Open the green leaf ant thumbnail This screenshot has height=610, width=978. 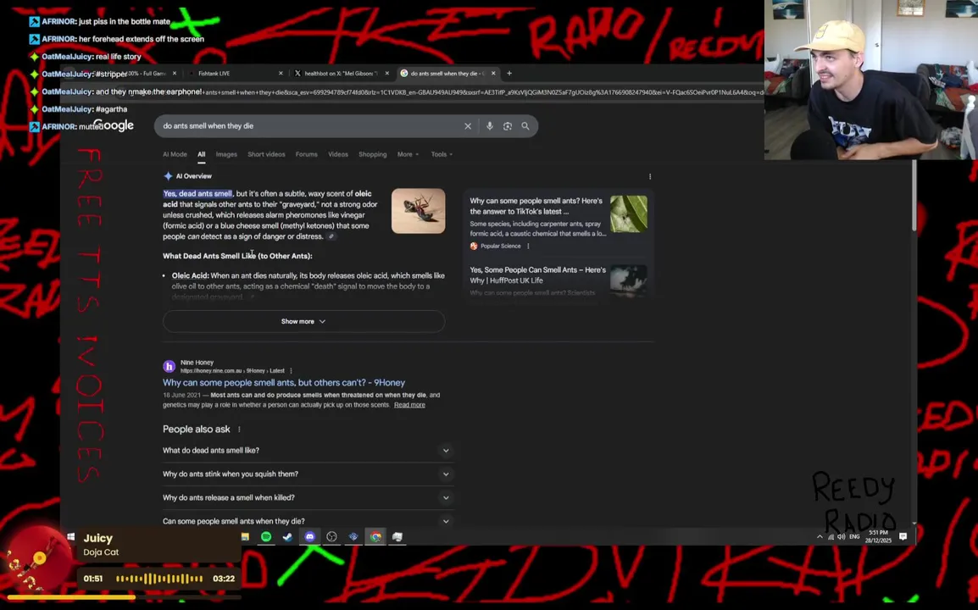click(x=628, y=214)
